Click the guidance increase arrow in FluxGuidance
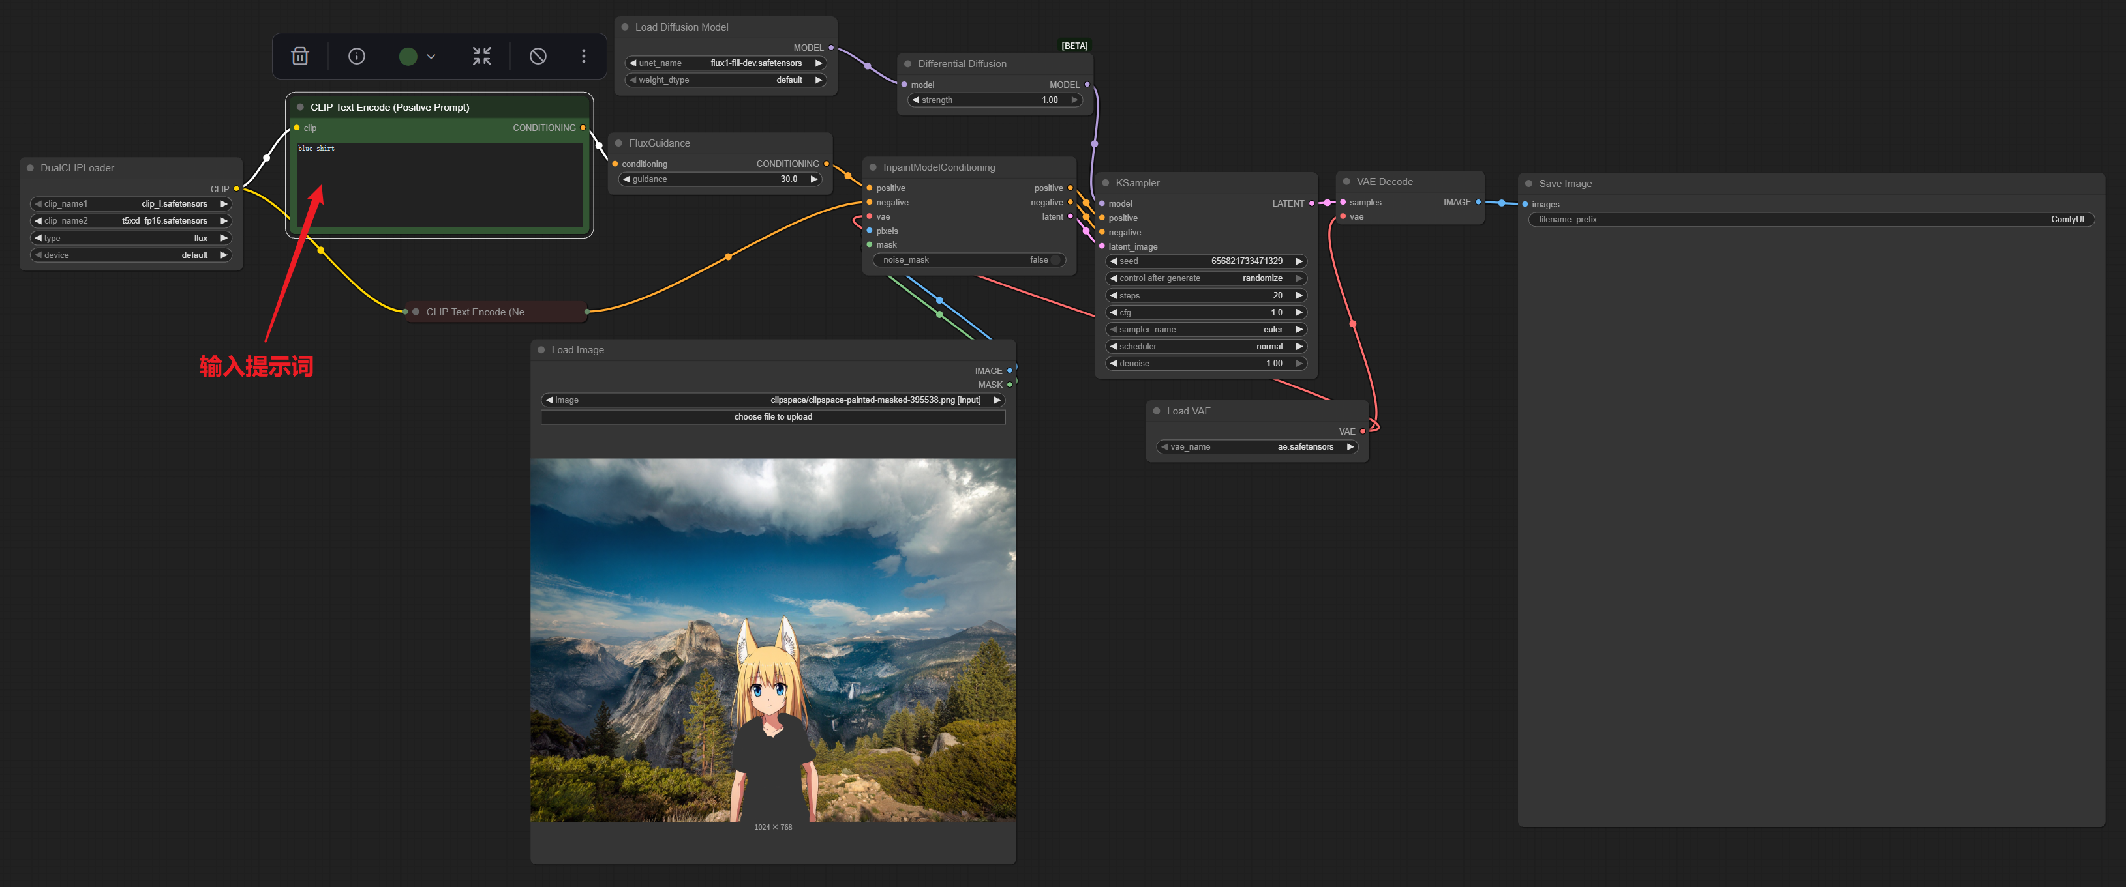2126x887 pixels. coord(813,180)
